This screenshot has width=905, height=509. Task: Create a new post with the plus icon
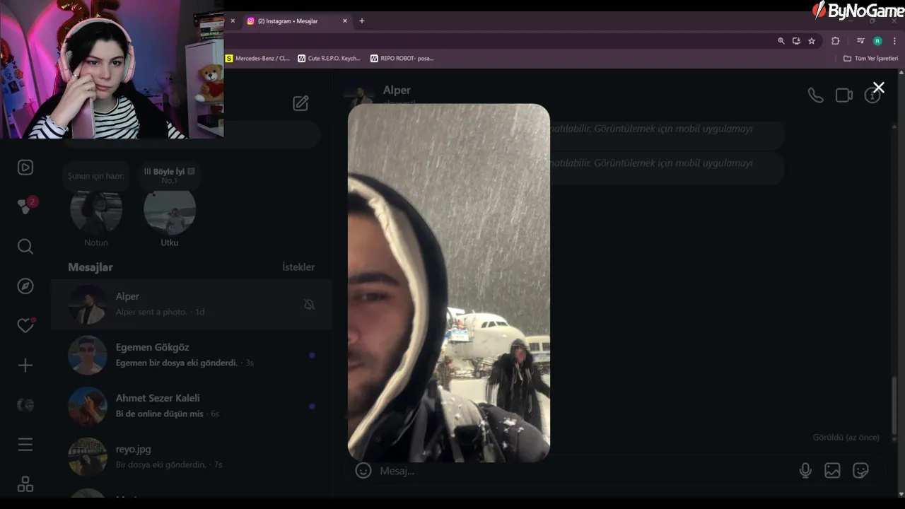coord(25,365)
